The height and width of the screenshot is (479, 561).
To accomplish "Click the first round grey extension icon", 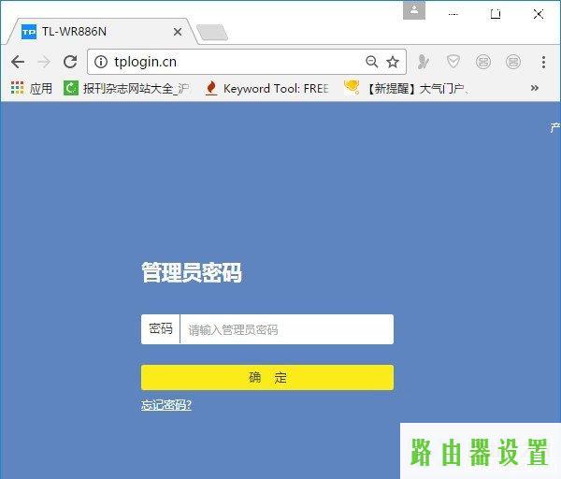I will pyautogui.click(x=483, y=62).
